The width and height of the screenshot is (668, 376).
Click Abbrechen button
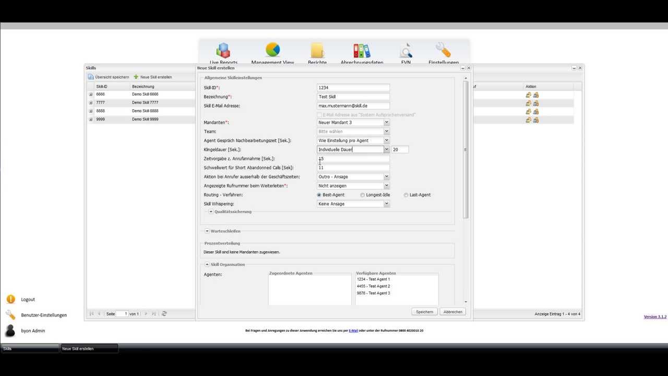click(x=452, y=312)
